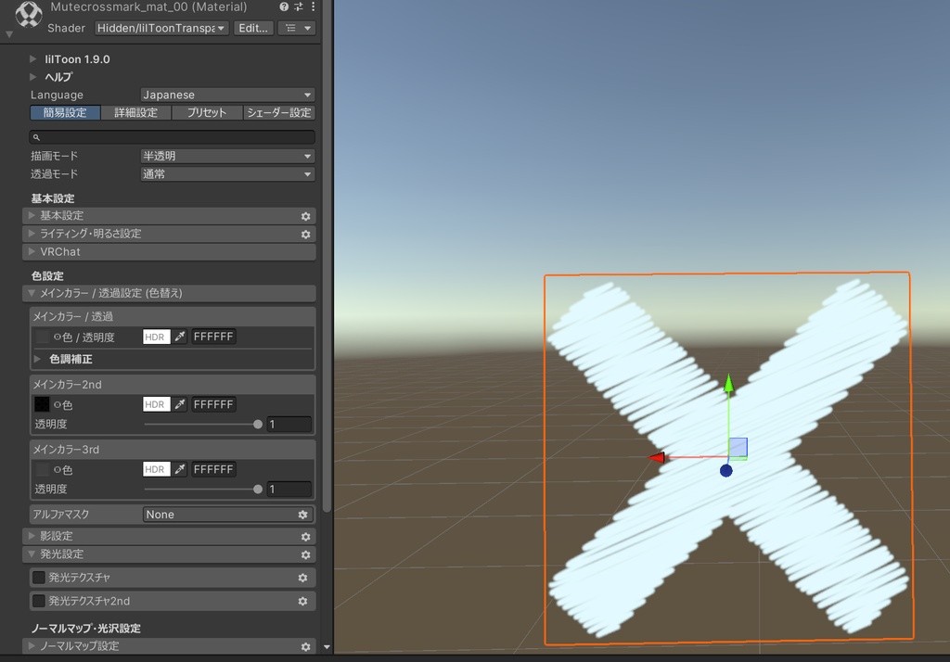Open the 描画モード 半透明 dropdown

[x=227, y=155]
